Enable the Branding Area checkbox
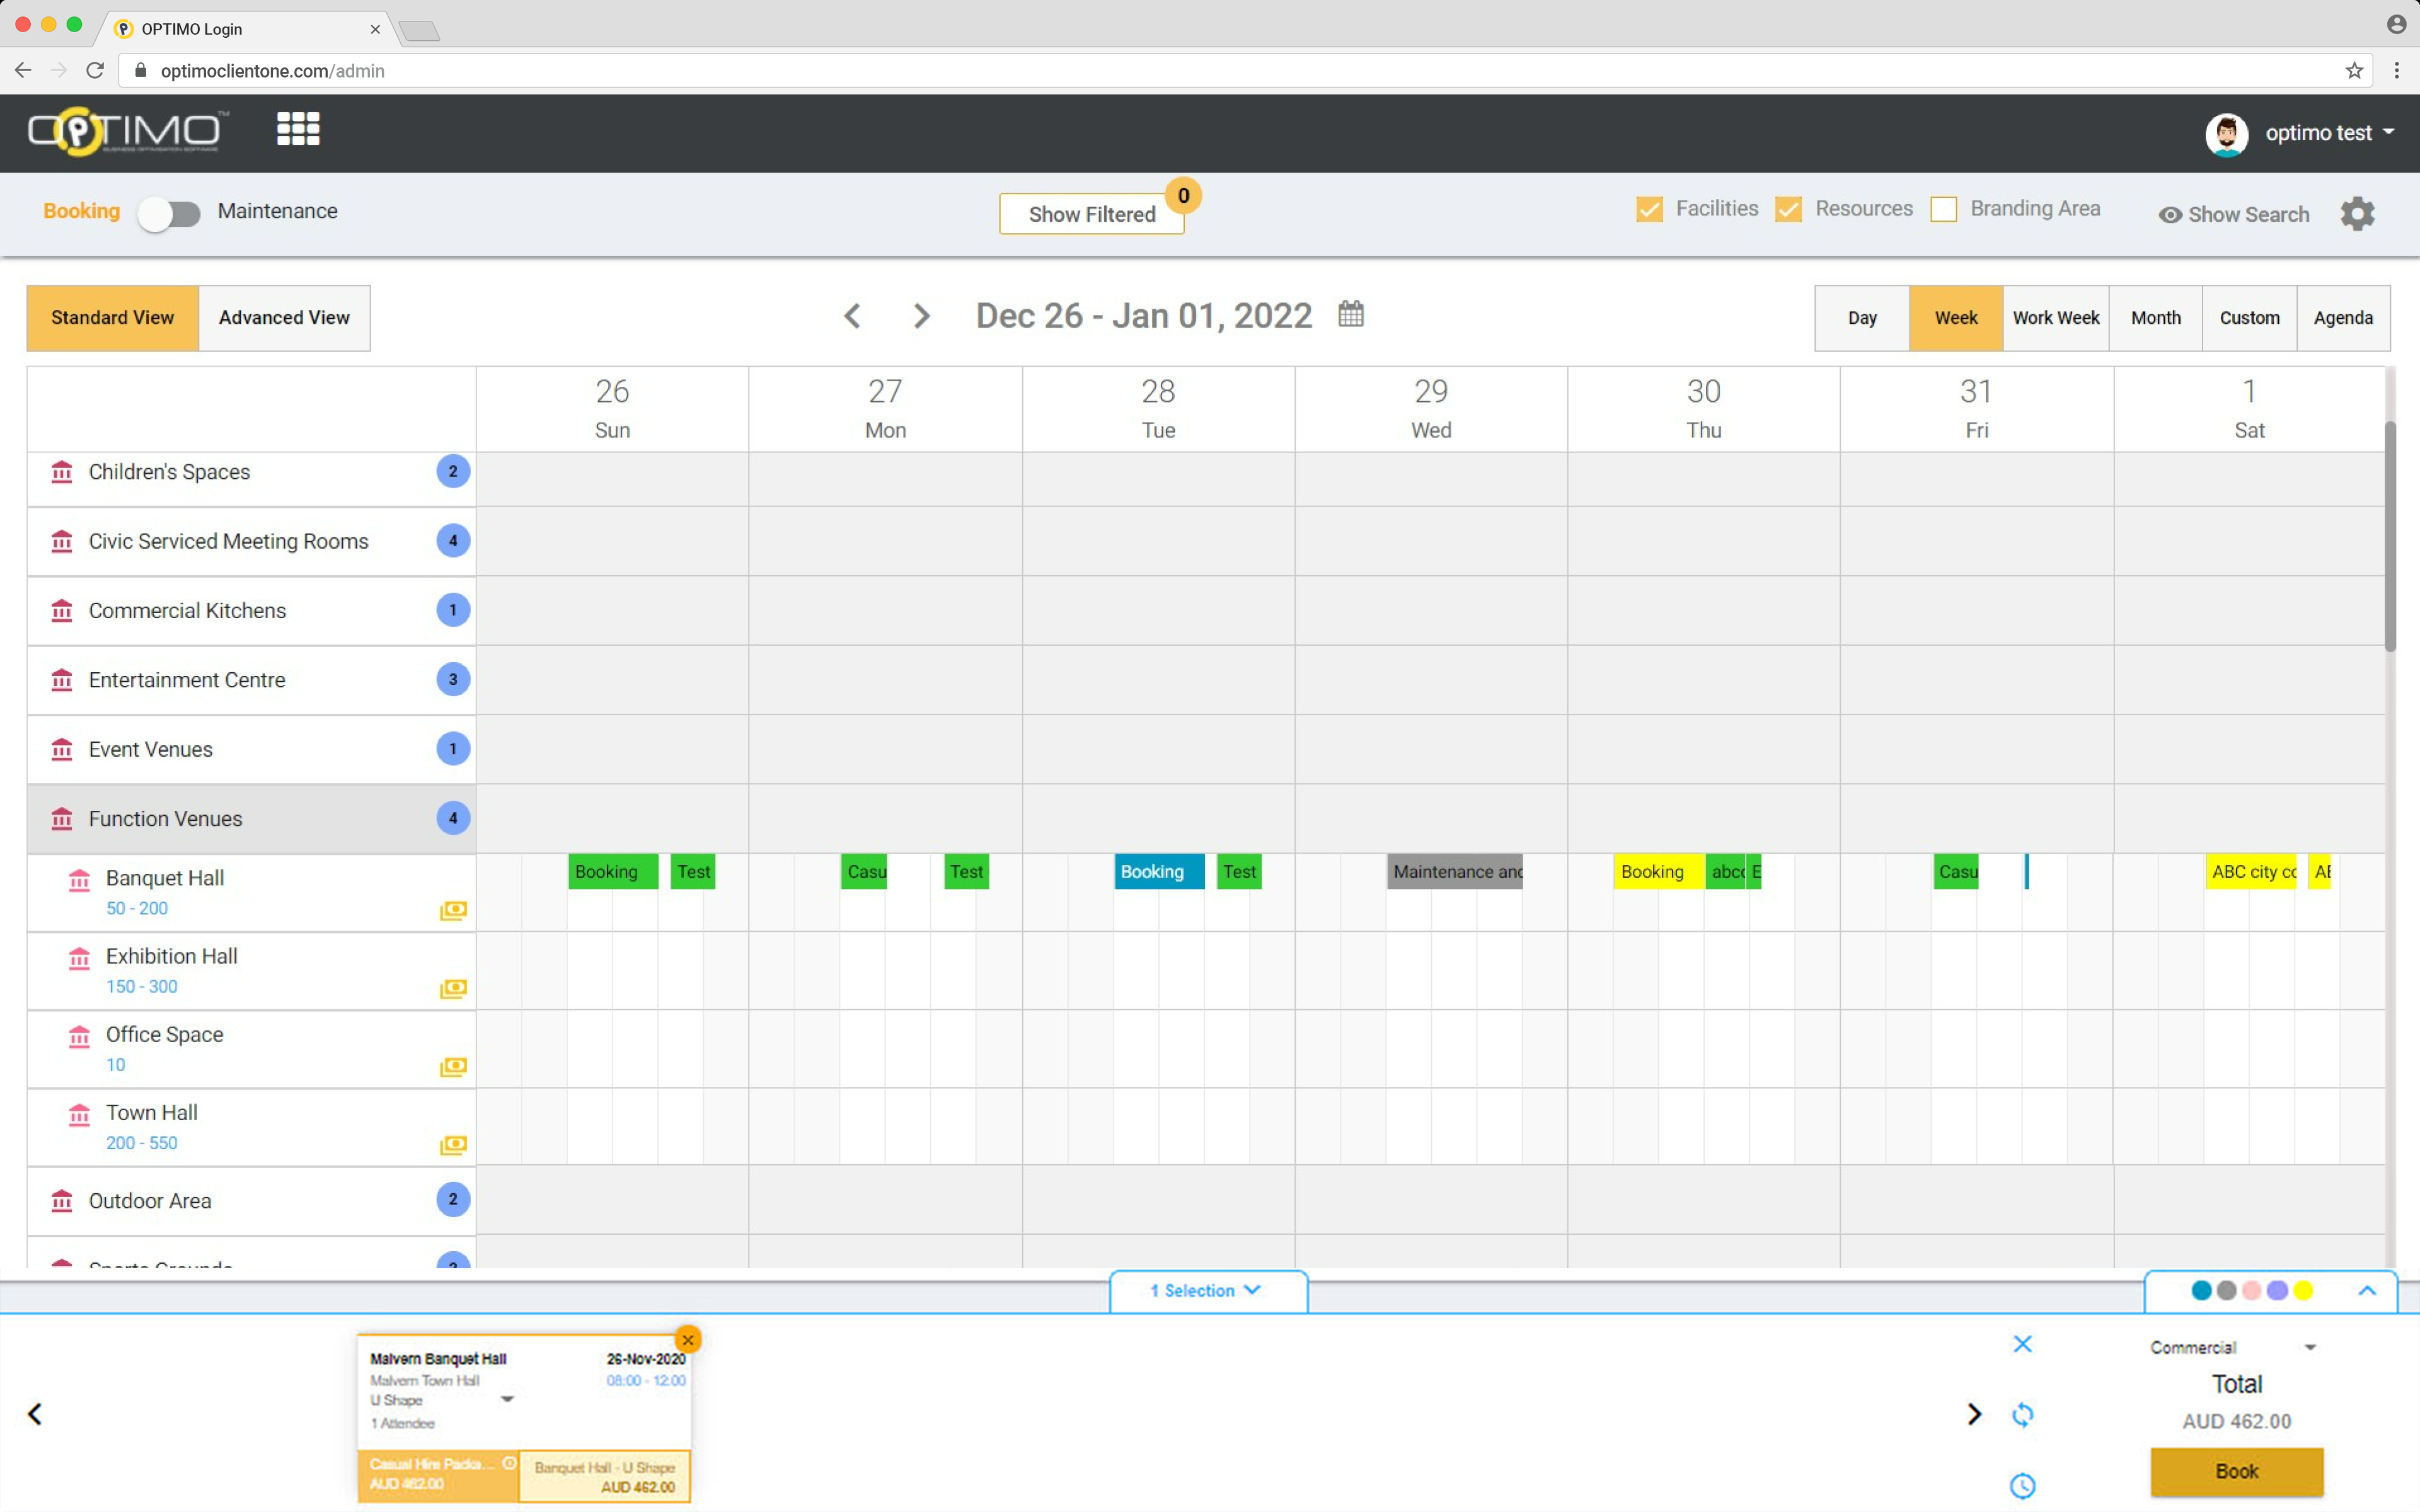Image resolution: width=2420 pixels, height=1512 pixels. 1943,209
